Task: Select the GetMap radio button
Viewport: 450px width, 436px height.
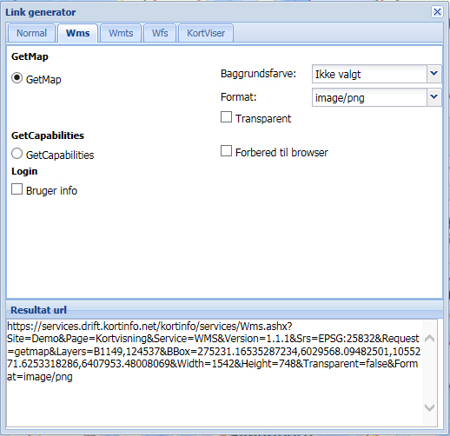Action: coord(17,78)
